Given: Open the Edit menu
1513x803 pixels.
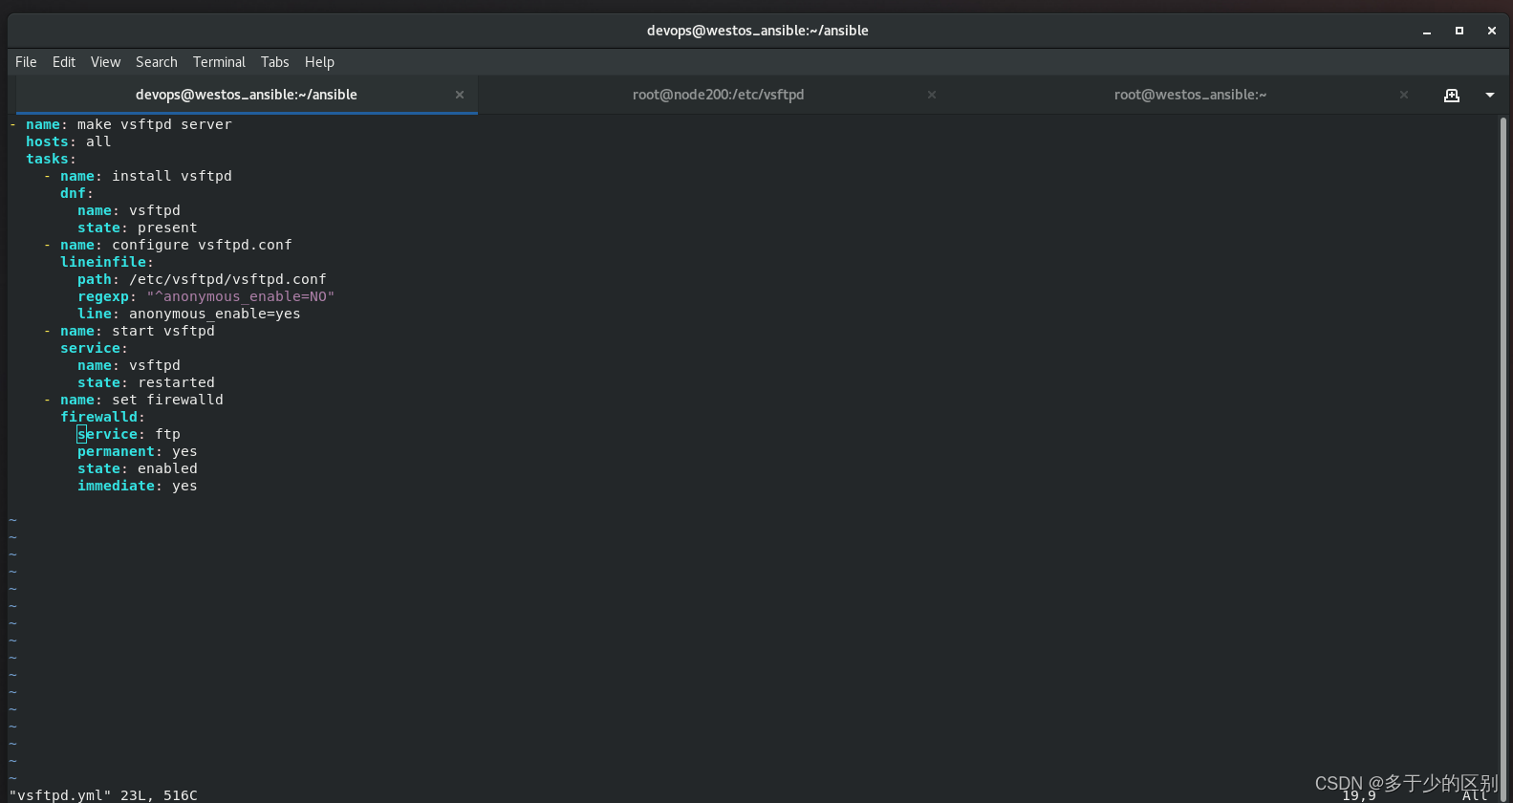Looking at the screenshot, I should (64, 62).
